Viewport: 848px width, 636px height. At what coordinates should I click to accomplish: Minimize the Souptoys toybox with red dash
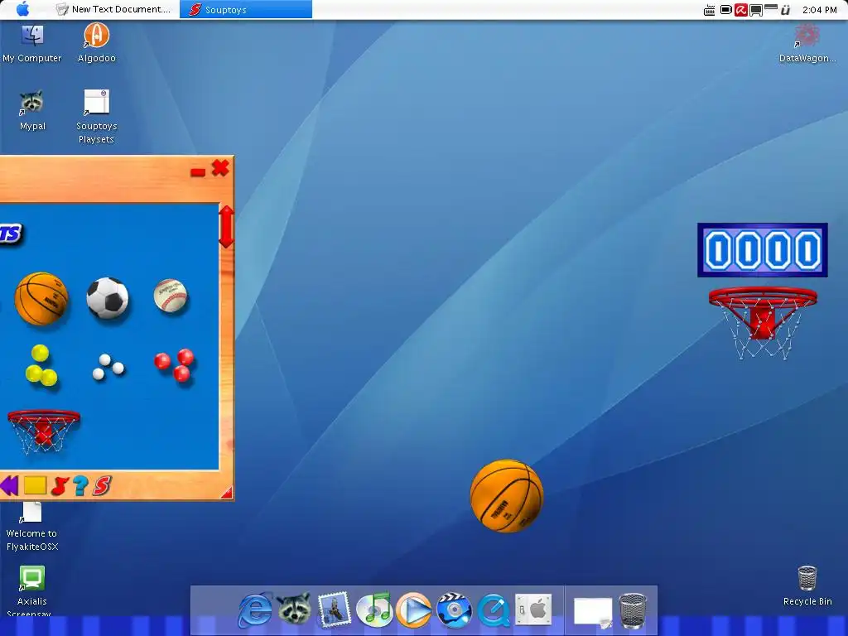198,172
